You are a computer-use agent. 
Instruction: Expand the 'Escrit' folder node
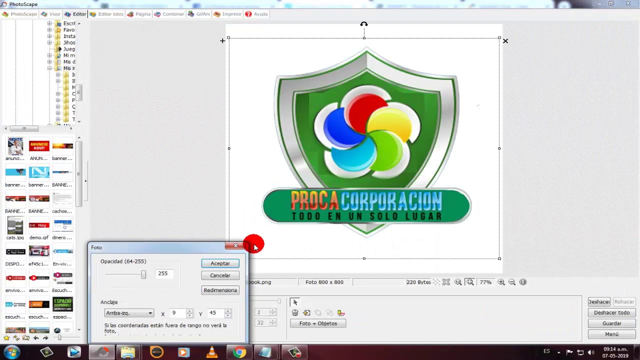(49, 23)
